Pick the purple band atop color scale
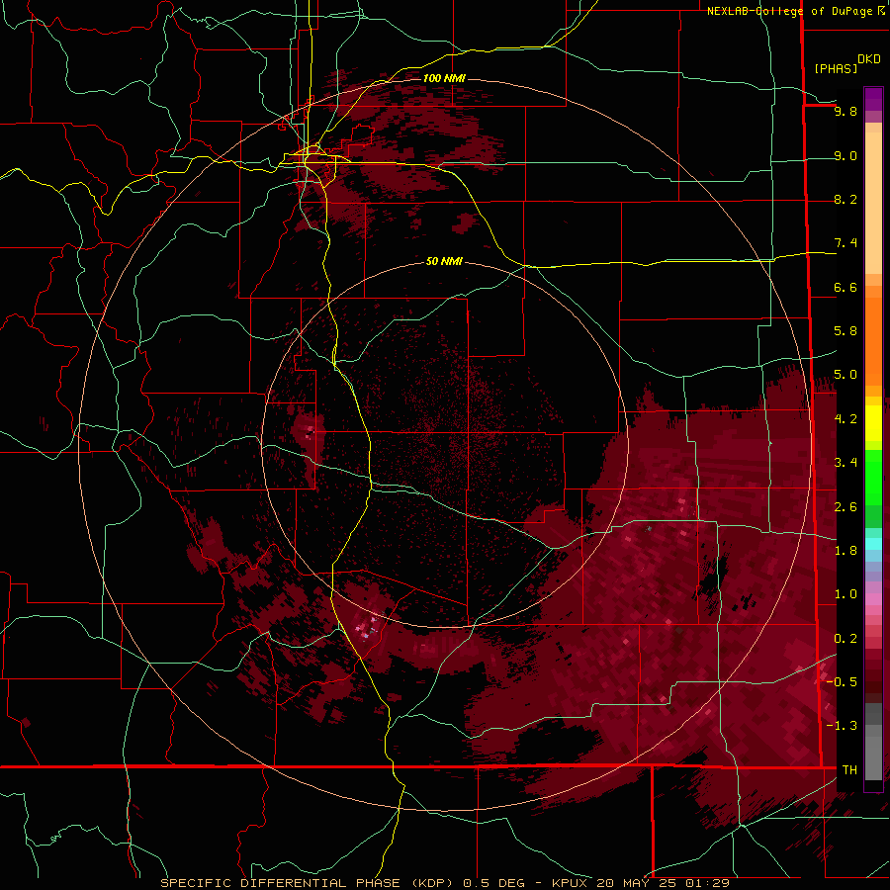This screenshot has height=890, width=890. (x=873, y=99)
